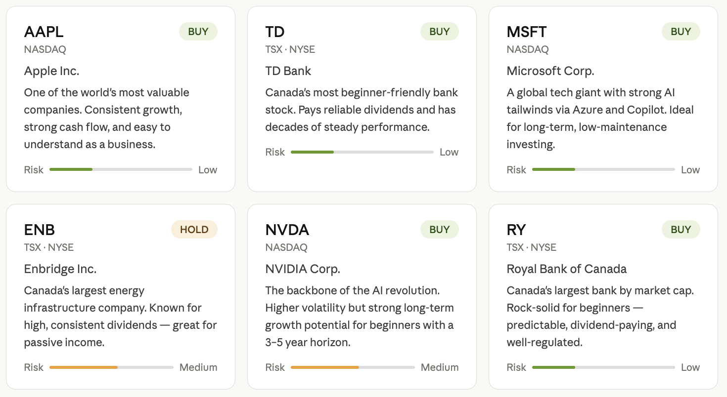Click the BUY badge on MSFT card

point(681,32)
